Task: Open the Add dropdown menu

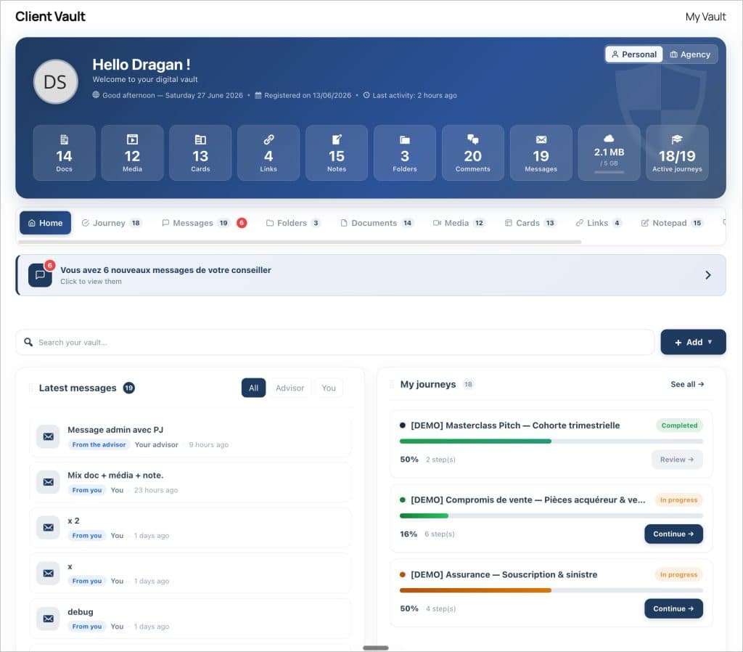Action: 693,342
